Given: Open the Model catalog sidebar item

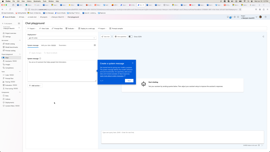Looking at the screenshot, I should (x=11, y=44).
